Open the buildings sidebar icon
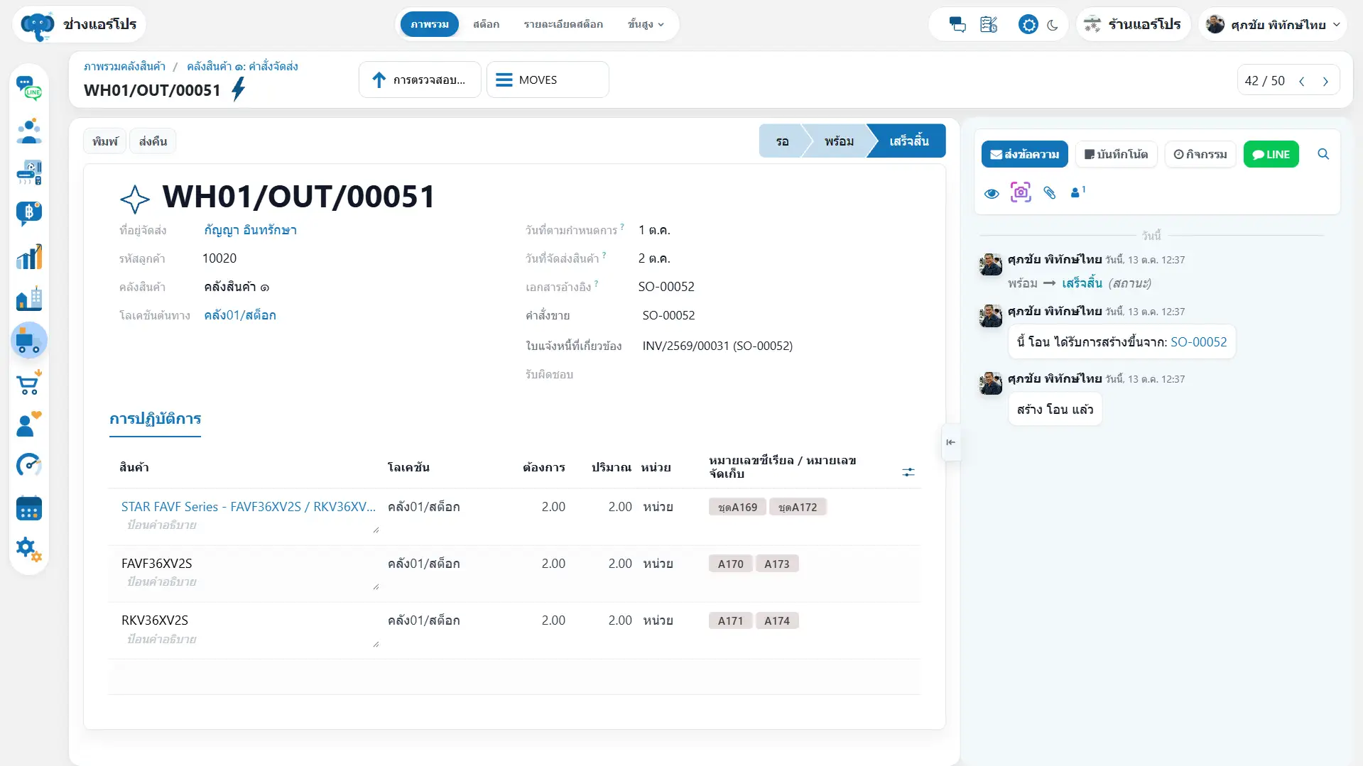1363x766 pixels. (x=29, y=299)
